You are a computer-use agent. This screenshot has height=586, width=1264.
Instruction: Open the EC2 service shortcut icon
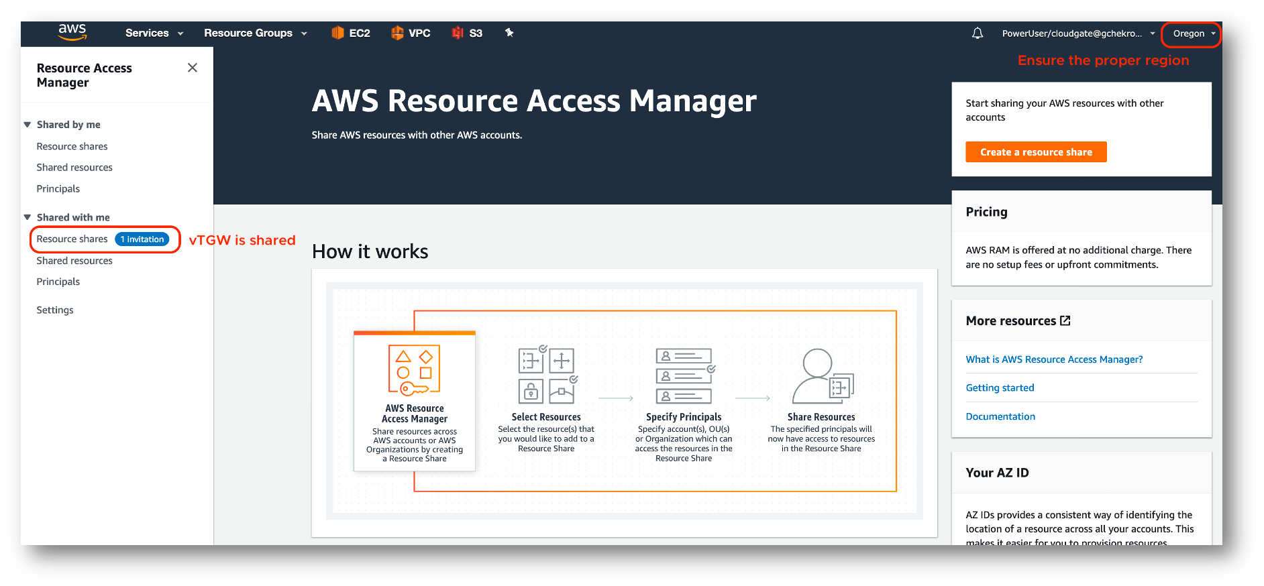pyautogui.click(x=337, y=33)
